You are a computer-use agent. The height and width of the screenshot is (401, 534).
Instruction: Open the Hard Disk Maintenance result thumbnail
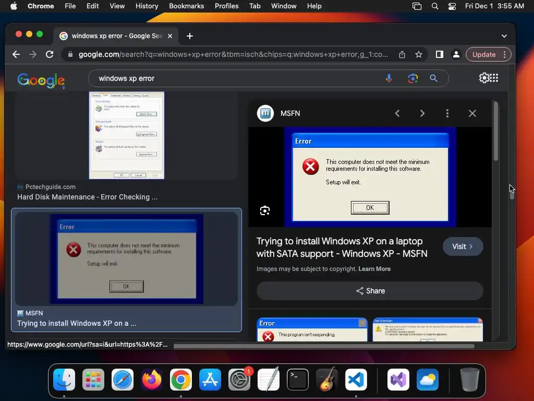click(126, 135)
